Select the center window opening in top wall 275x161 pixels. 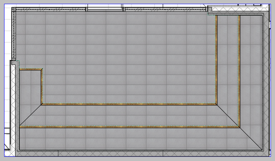(x=105, y=9)
